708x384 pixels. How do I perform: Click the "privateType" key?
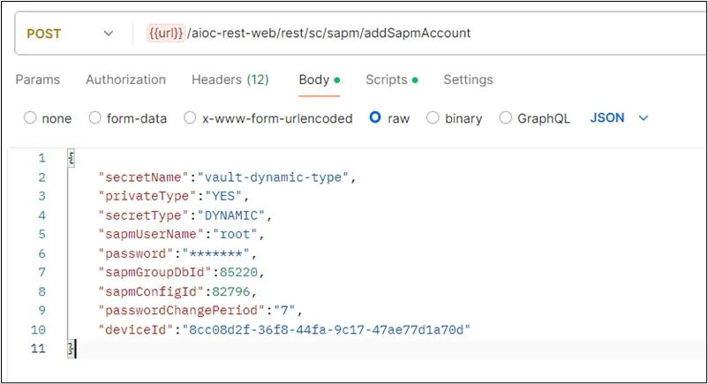pyautogui.click(x=147, y=197)
